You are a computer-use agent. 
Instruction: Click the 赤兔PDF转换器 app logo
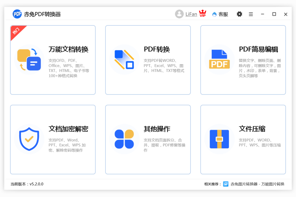pyautogui.click(x=17, y=14)
